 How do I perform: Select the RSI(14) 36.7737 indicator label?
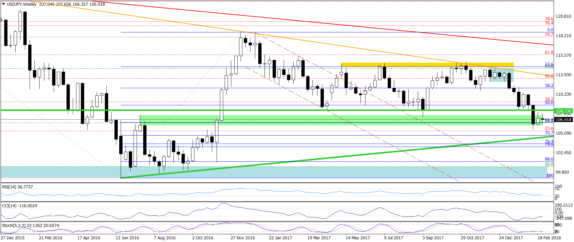pyautogui.click(x=17, y=187)
